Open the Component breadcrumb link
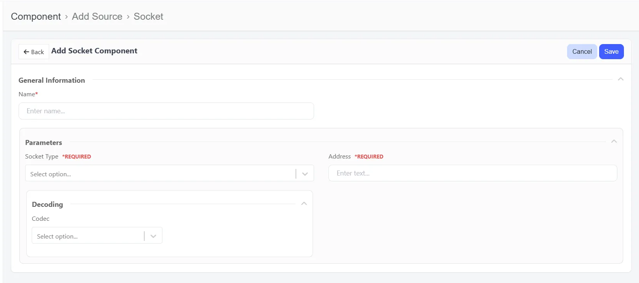 pyautogui.click(x=36, y=17)
